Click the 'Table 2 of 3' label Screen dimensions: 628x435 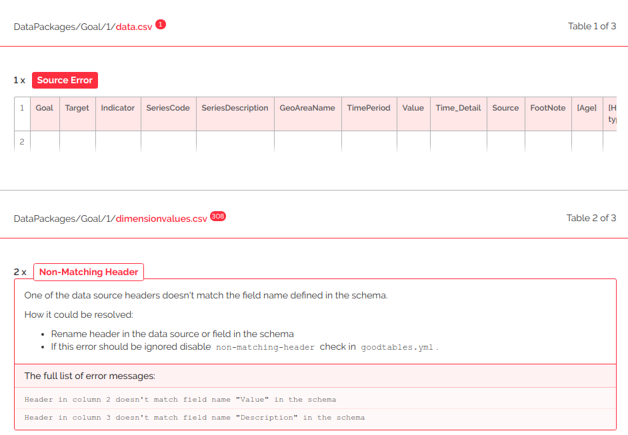point(591,218)
